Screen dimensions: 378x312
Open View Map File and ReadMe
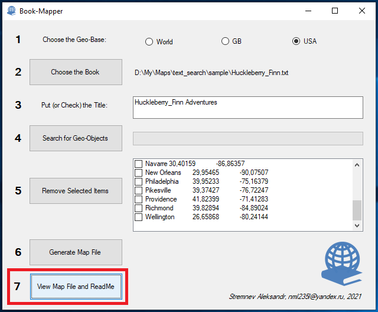coord(76,287)
